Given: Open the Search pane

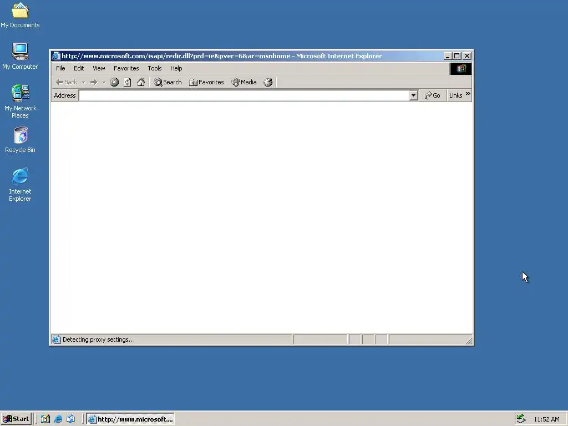Looking at the screenshot, I should 168,82.
